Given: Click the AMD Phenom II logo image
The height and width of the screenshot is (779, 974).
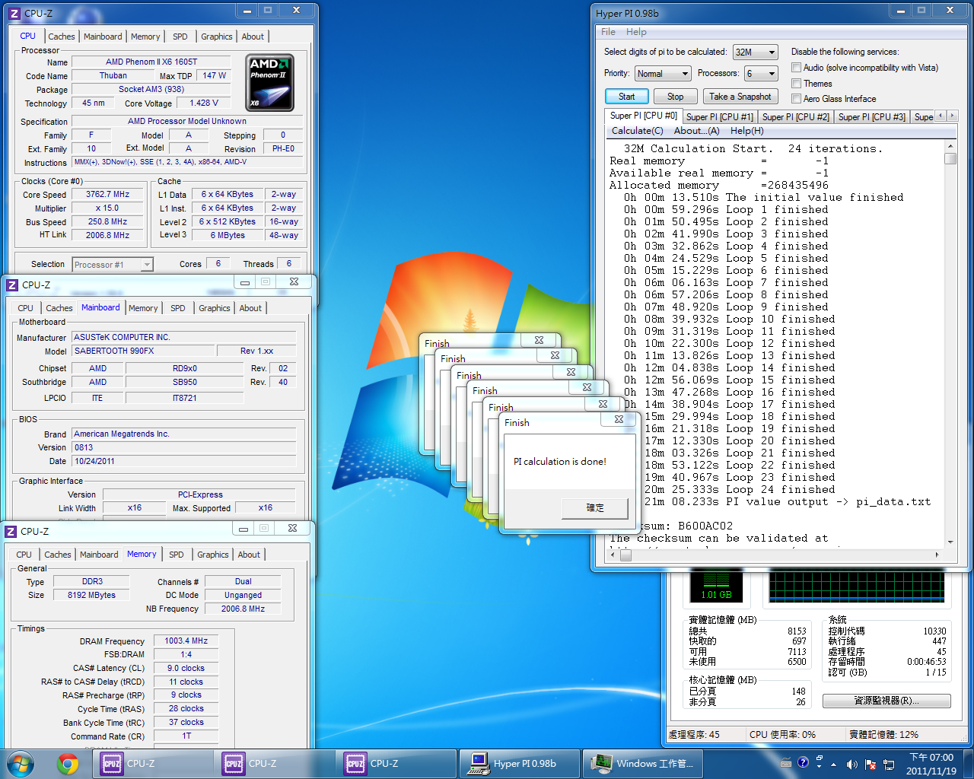Looking at the screenshot, I should (x=270, y=83).
